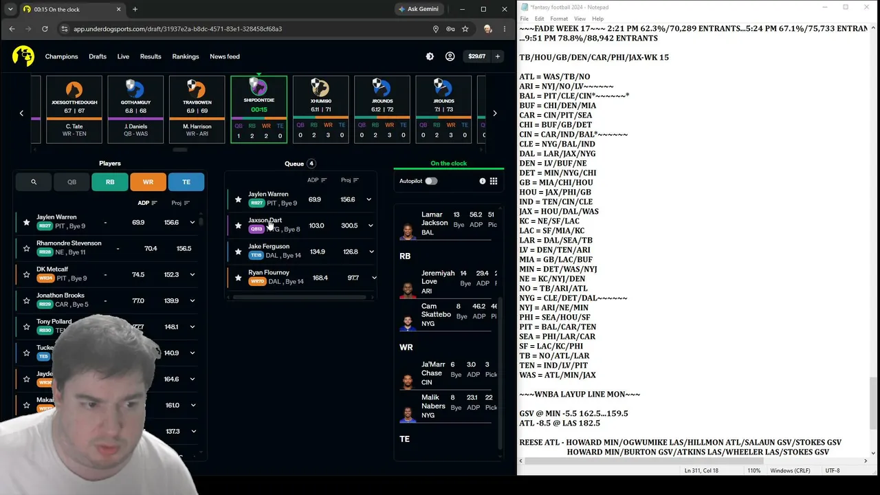Filter players by TE position
Screen dimensions: 880x495
186,182
